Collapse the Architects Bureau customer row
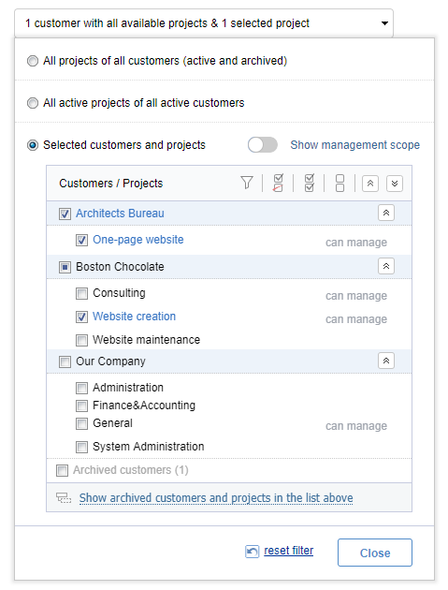Viewport: 448px width, 590px height. coord(386,213)
